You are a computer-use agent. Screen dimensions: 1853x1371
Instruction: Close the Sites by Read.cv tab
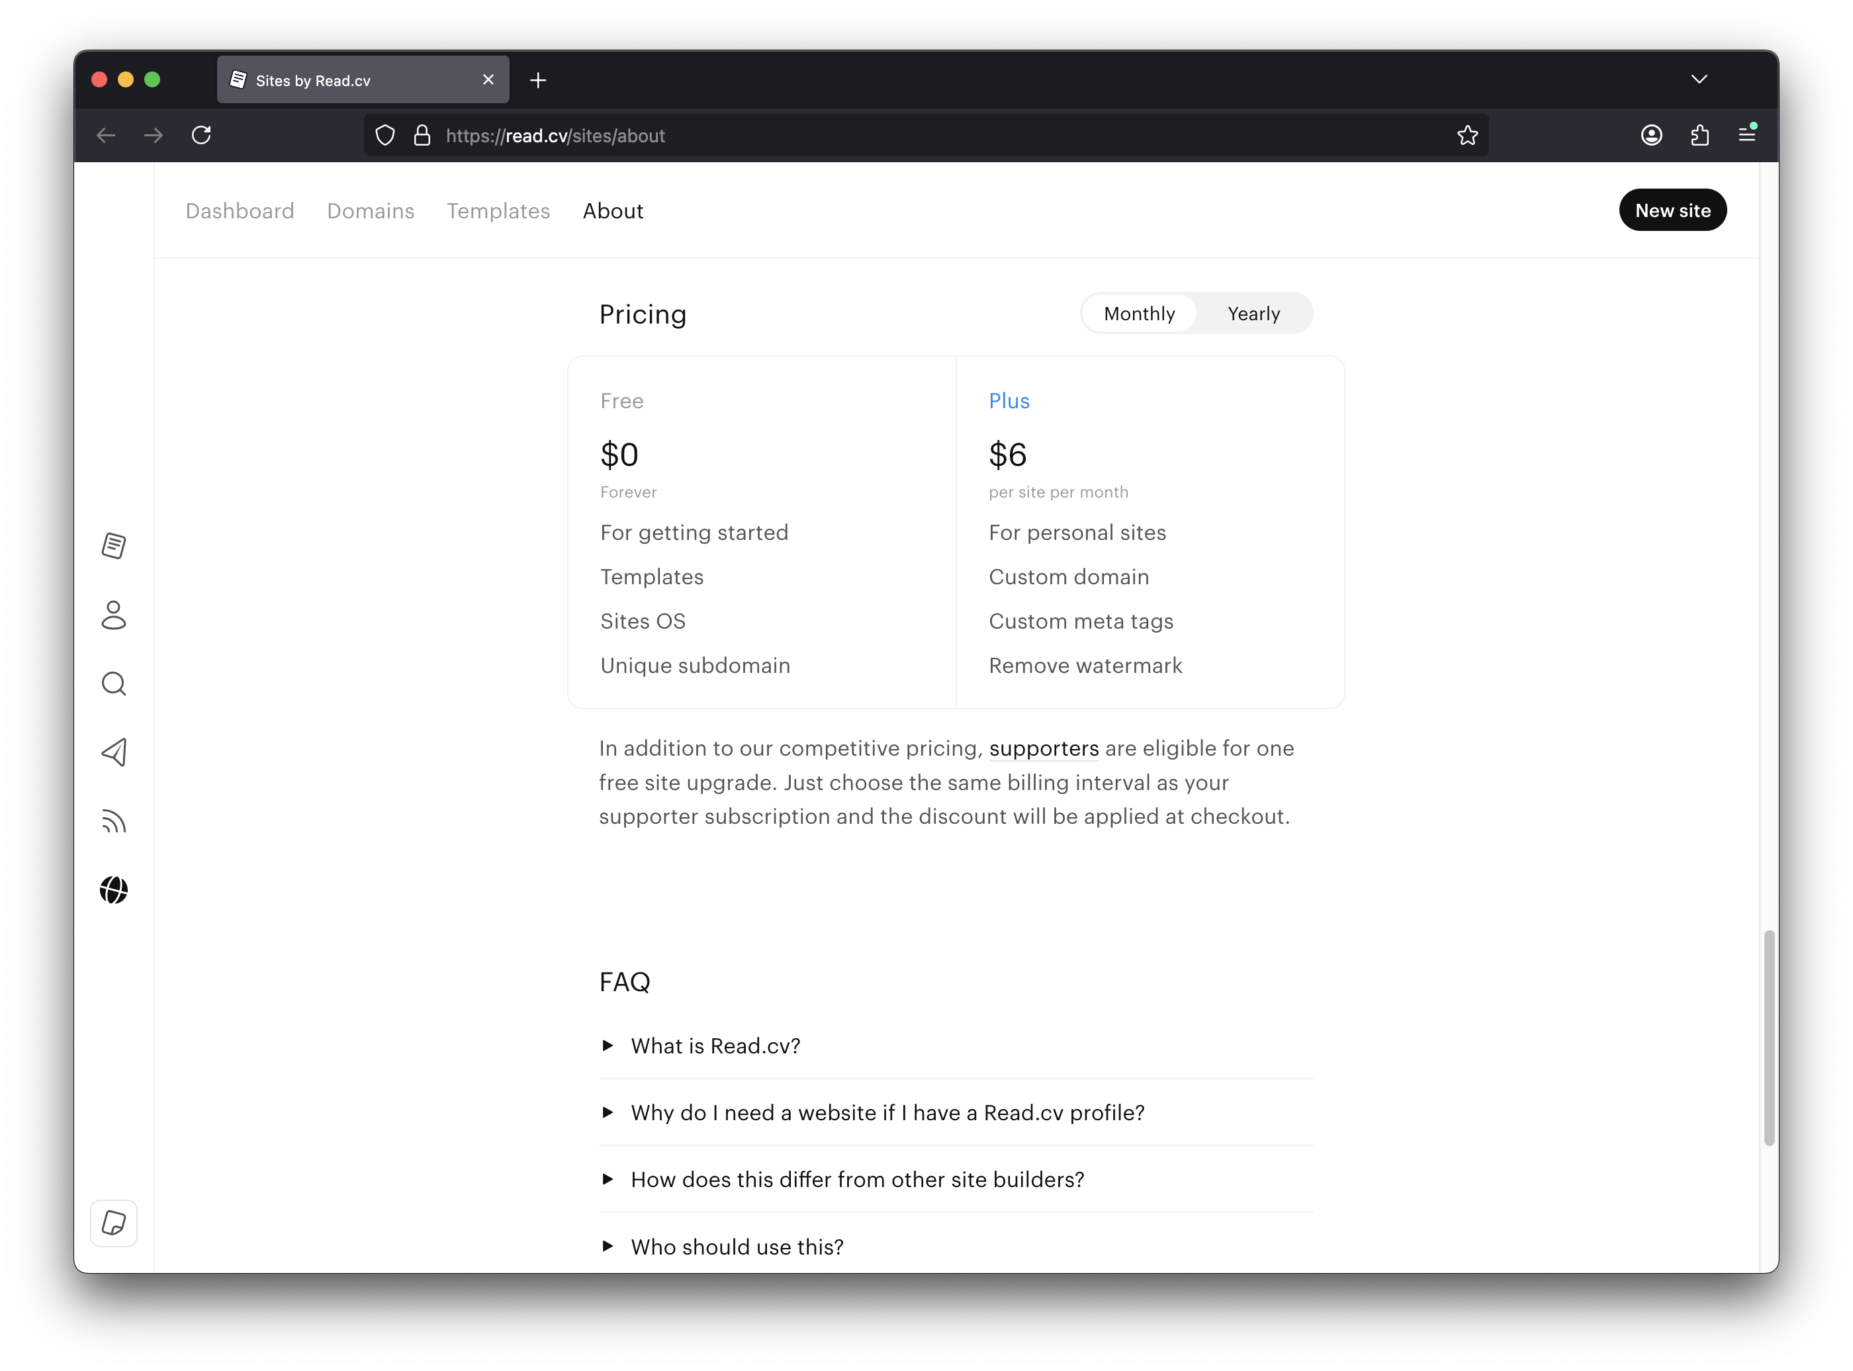click(488, 79)
